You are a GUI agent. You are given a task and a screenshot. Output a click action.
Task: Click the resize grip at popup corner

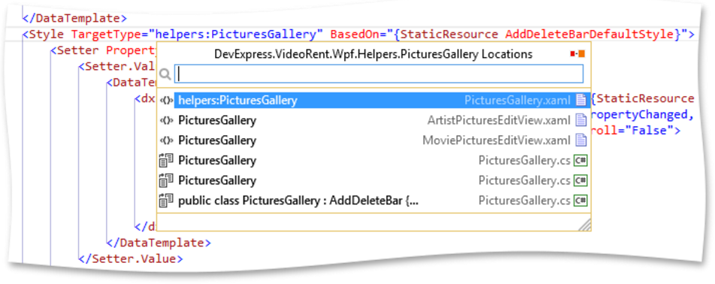click(x=585, y=225)
